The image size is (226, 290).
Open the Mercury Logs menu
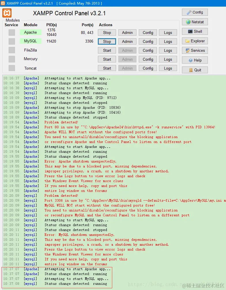coord(168,59)
